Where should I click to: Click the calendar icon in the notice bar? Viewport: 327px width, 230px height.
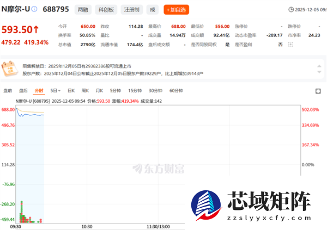9,69
